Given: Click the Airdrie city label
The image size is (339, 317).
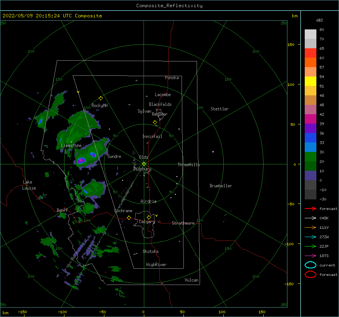Looking at the screenshot, I should tap(148, 201).
